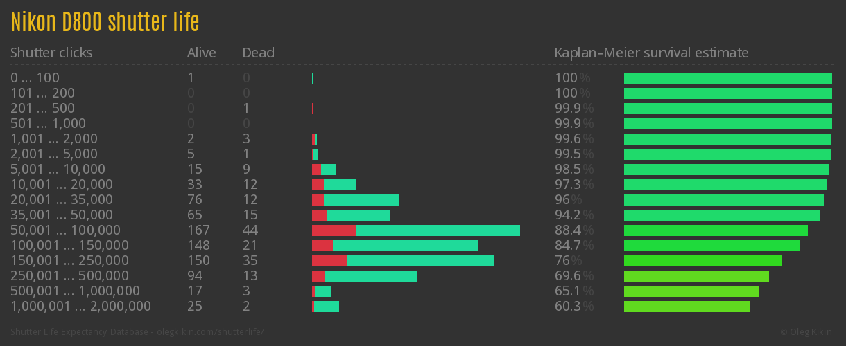Image resolution: width=846 pixels, height=346 pixels.
Task: Select the "1,000,001 … 2,000,000" row label
Action: (x=80, y=307)
